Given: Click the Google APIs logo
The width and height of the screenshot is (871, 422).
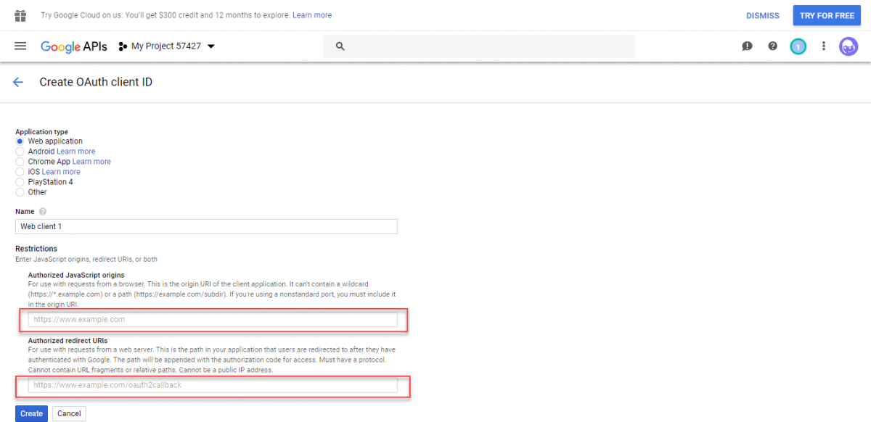Looking at the screenshot, I should pos(74,46).
